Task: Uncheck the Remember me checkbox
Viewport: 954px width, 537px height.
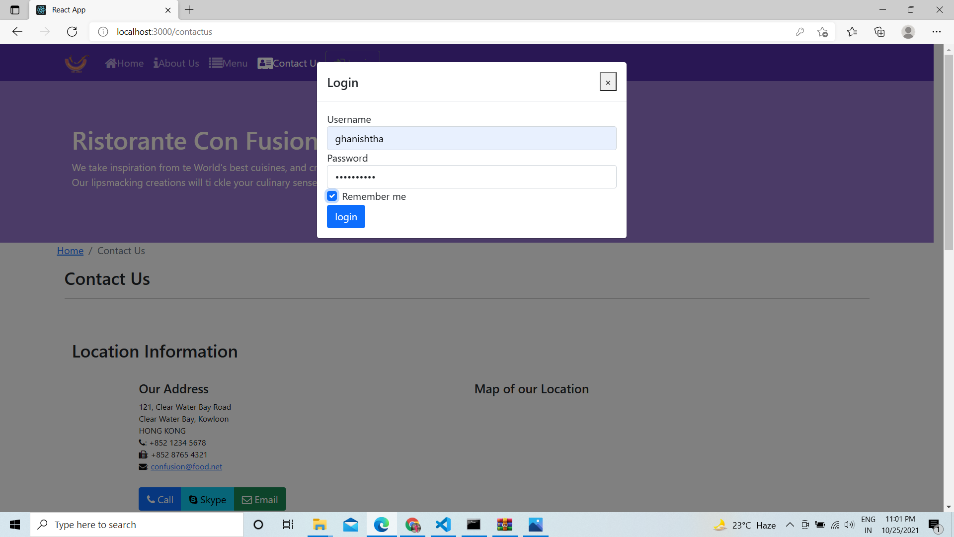Action: (332, 196)
